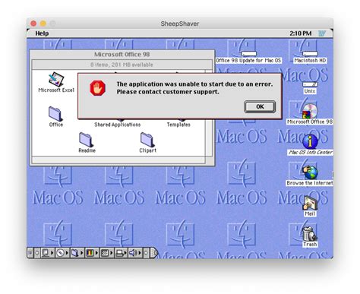Select the Browse the Internet icon
360x294 pixels.
(x=310, y=172)
